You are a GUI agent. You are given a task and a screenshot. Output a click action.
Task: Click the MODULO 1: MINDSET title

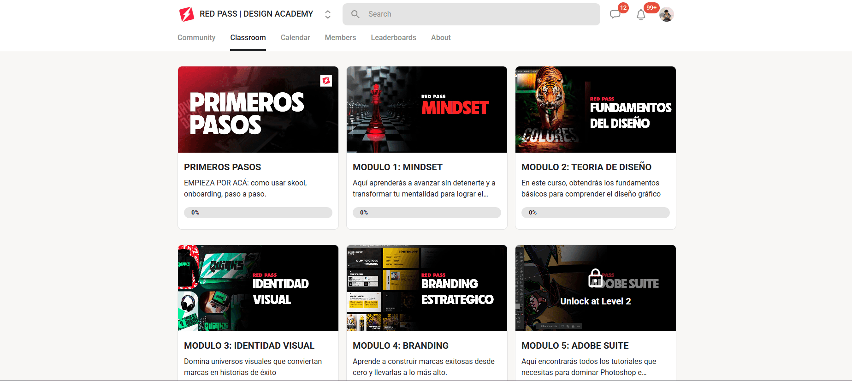tap(397, 167)
